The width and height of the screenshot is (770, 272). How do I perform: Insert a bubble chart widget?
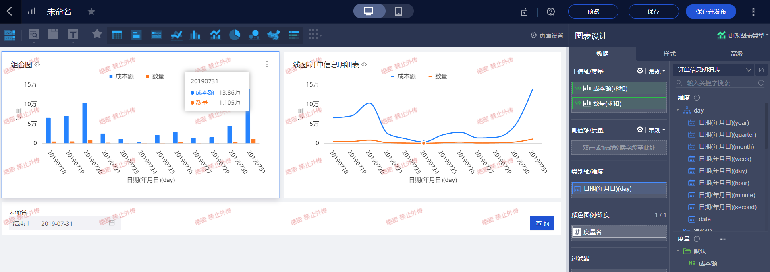tap(254, 35)
